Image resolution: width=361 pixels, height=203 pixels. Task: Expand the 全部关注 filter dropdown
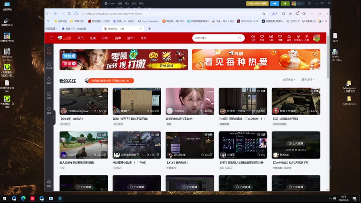pos(289,79)
